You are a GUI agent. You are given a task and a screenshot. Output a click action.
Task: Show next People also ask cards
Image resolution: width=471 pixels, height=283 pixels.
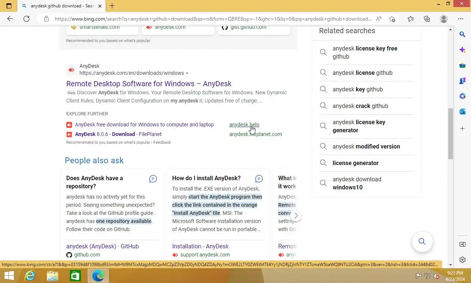(x=296, y=216)
